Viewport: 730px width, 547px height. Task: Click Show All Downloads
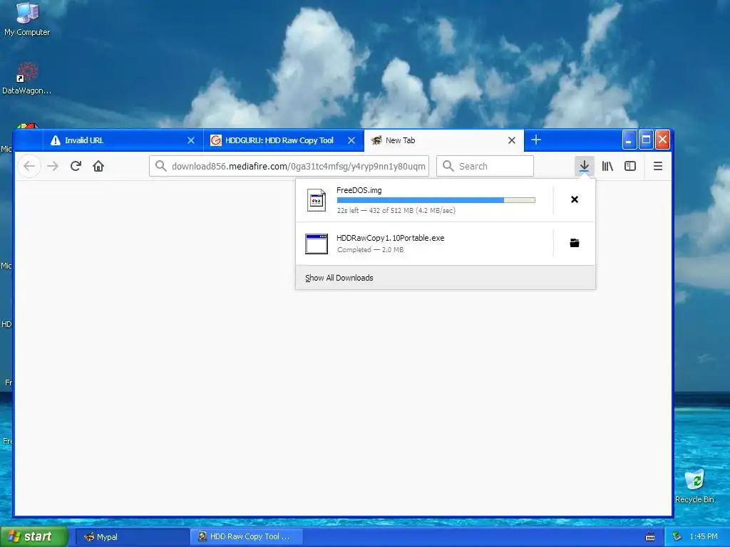tap(446, 278)
